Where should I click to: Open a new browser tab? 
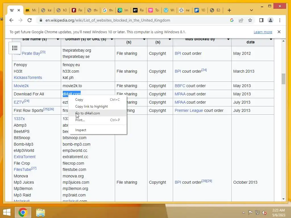[x=229, y=10]
